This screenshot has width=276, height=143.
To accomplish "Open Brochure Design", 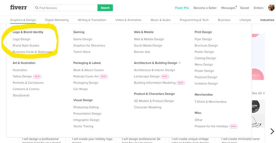I will coord(206,46).
